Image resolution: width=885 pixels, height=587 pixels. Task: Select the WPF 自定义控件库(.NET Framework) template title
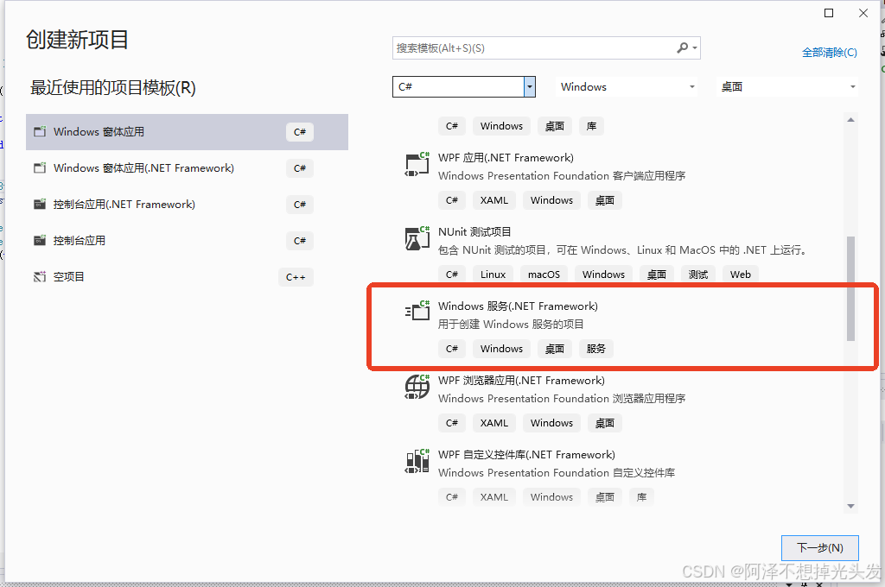(526, 454)
